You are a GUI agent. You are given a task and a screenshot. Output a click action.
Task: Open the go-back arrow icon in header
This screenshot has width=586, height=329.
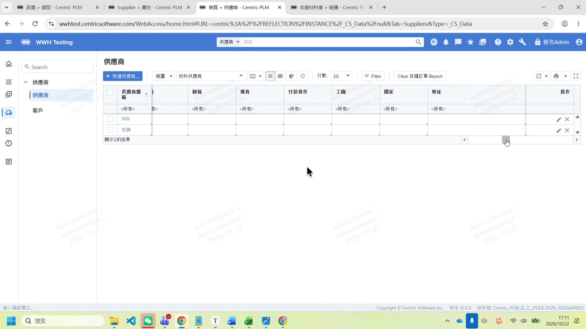(434, 42)
